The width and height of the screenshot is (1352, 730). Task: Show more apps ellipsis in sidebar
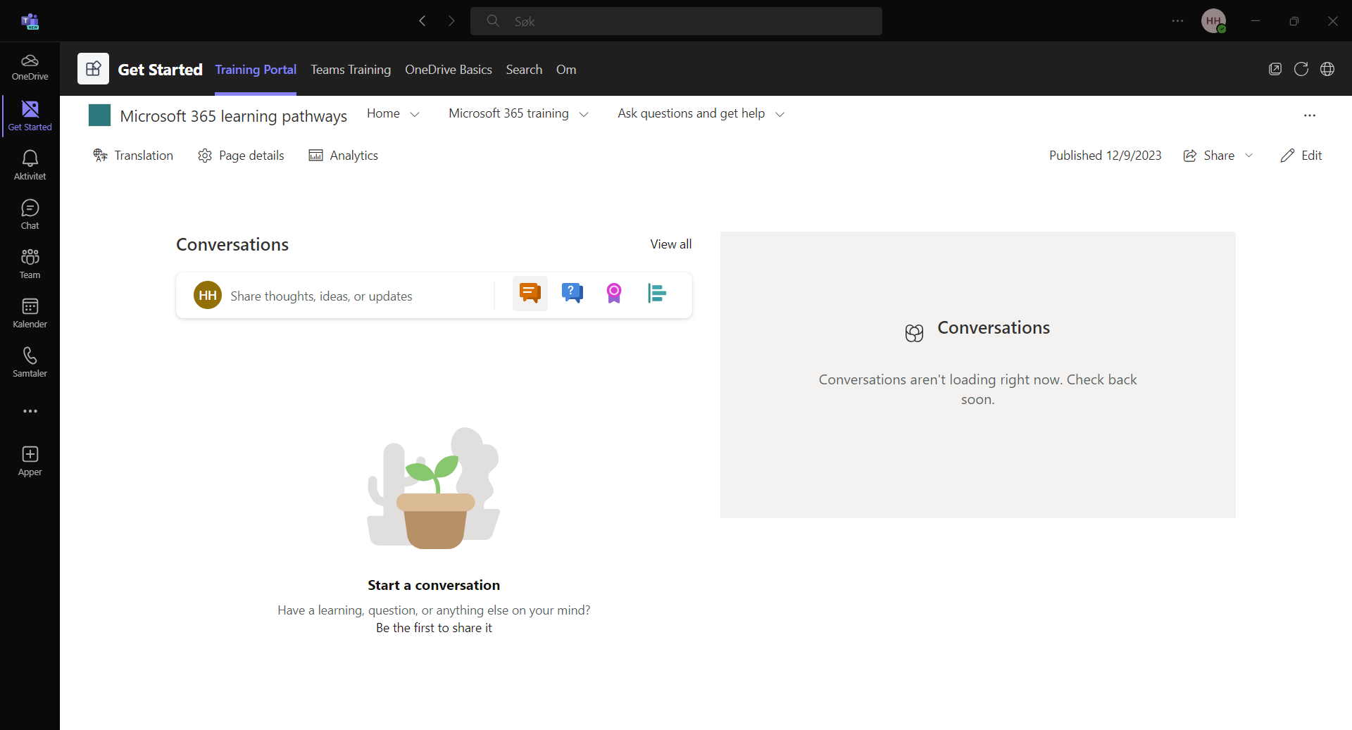click(x=30, y=411)
